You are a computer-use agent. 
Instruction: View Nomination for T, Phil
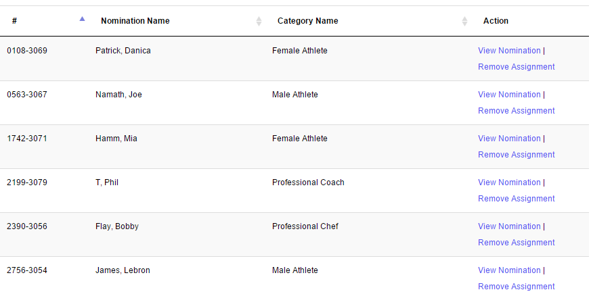click(509, 182)
